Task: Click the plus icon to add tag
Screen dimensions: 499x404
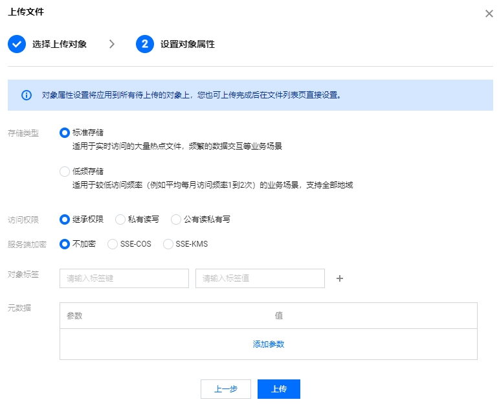Action: 340,278
